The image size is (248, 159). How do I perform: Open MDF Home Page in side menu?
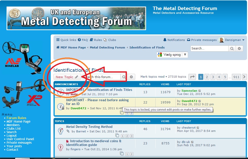[x=18, y=122]
